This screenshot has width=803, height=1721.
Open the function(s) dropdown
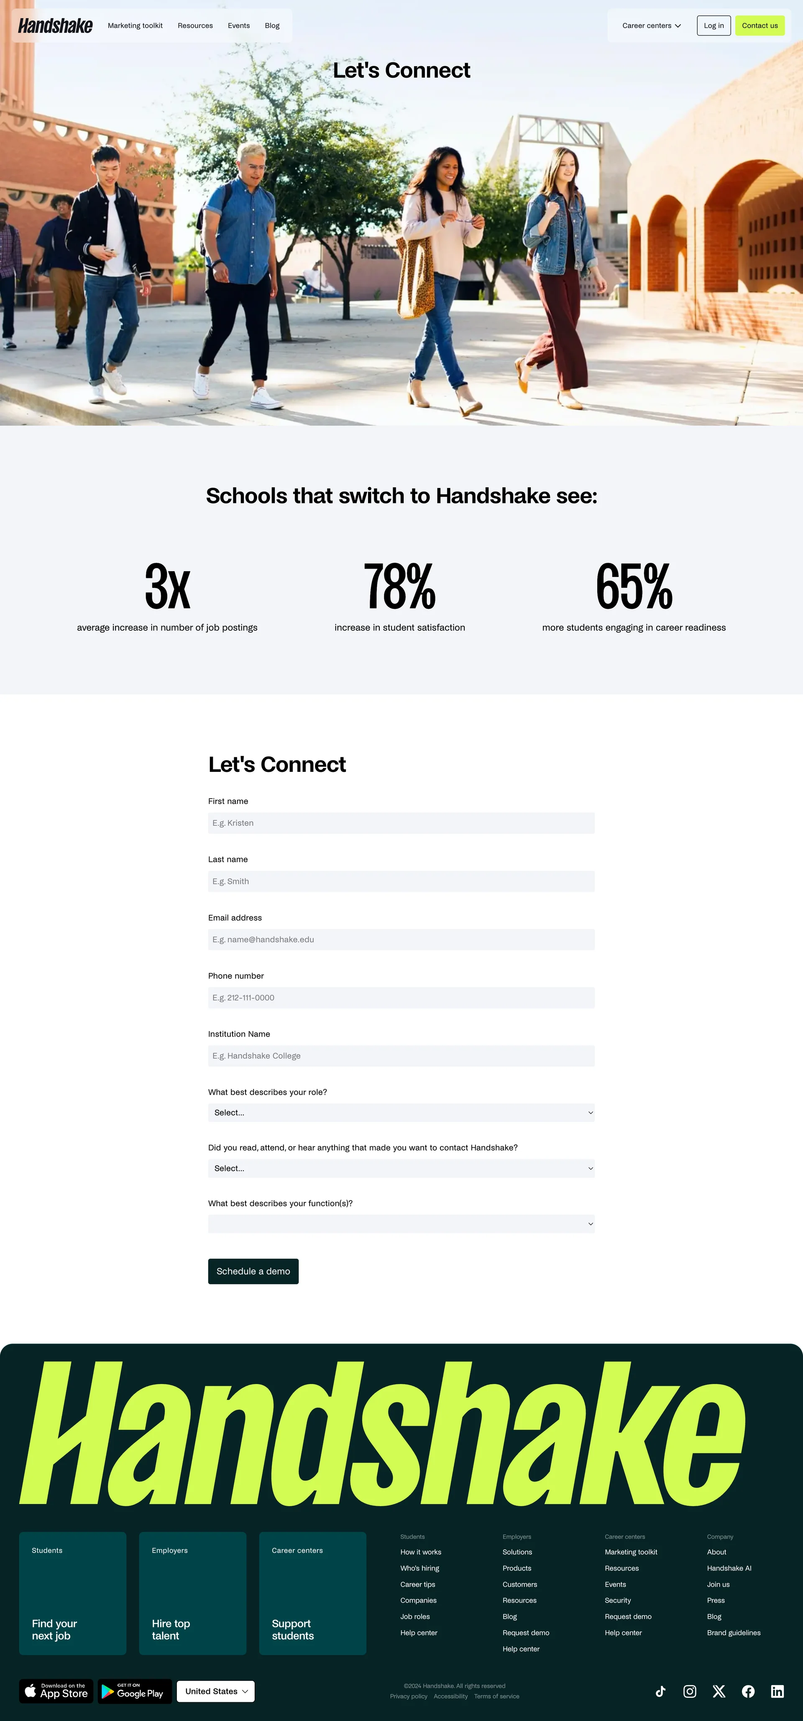(x=401, y=1224)
